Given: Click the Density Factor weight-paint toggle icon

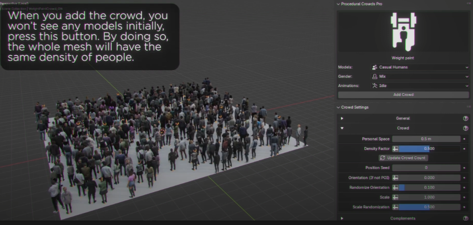Looking at the screenshot, I should [395, 148].
